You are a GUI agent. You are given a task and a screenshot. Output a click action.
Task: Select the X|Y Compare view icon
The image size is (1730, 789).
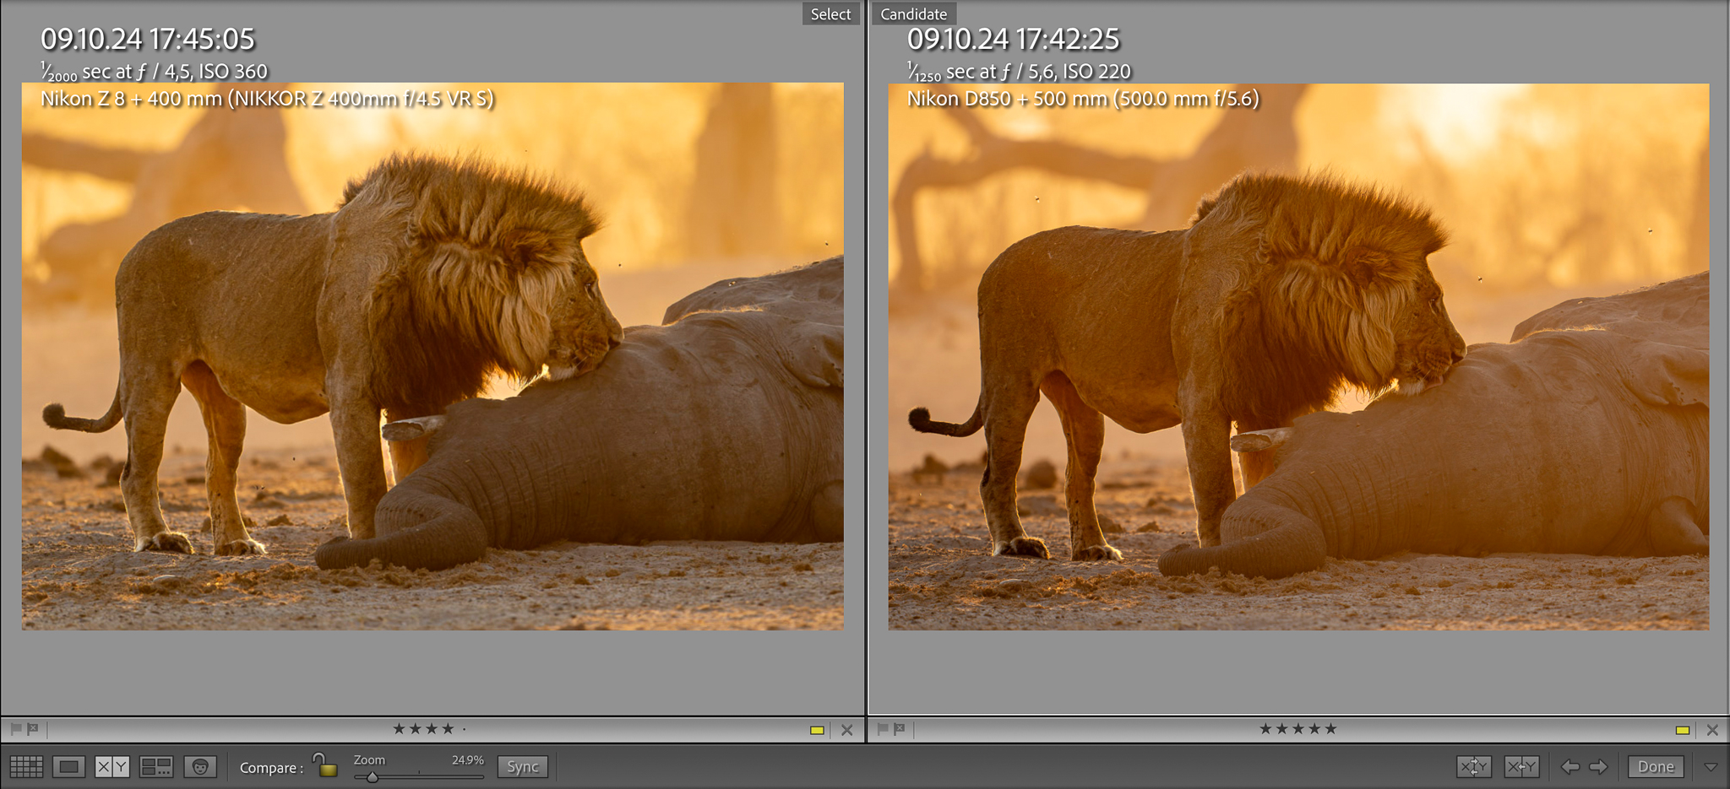pyautogui.click(x=112, y=767)
